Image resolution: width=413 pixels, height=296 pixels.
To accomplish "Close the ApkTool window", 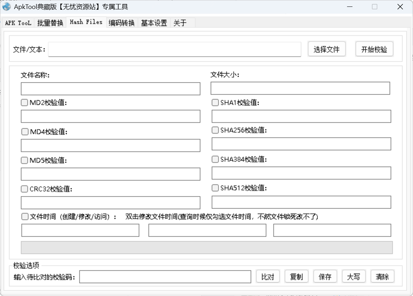I will [400, 6].
